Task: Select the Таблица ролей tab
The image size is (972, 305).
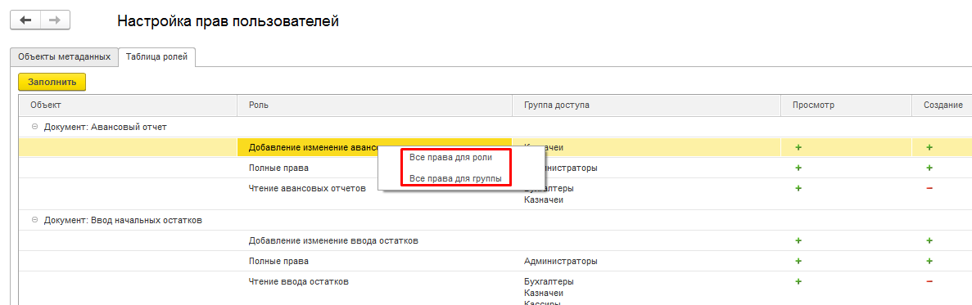Action: (x=157, y=56)
